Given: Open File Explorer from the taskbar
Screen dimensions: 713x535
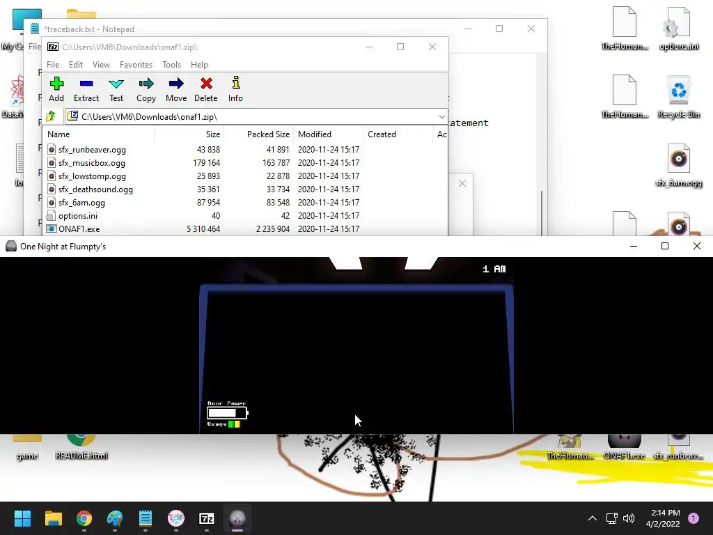Looking at the screenshot, I should pyautogui.click(x=53, y=518).
